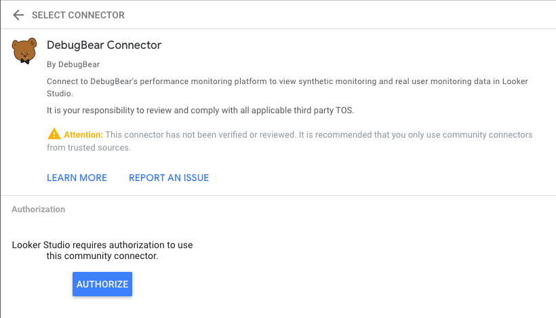This screenshot has height=318, width=556.
Task: Click the divider line above Authorization
Action: (278, 195)
